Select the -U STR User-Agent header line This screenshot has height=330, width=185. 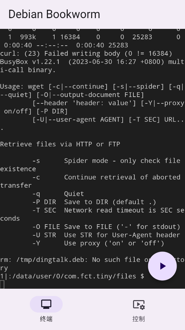106,235
